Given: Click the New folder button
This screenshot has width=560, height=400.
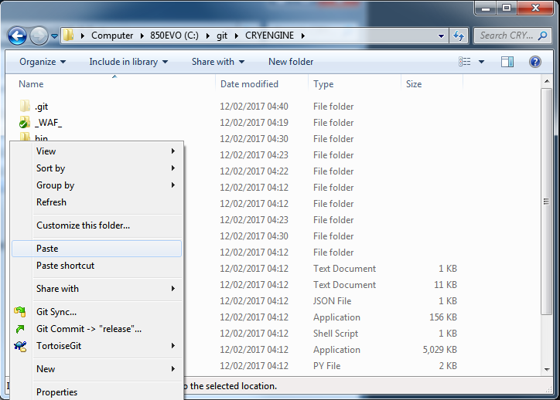Looking at the screenshot, I should (x=291, y=62).
